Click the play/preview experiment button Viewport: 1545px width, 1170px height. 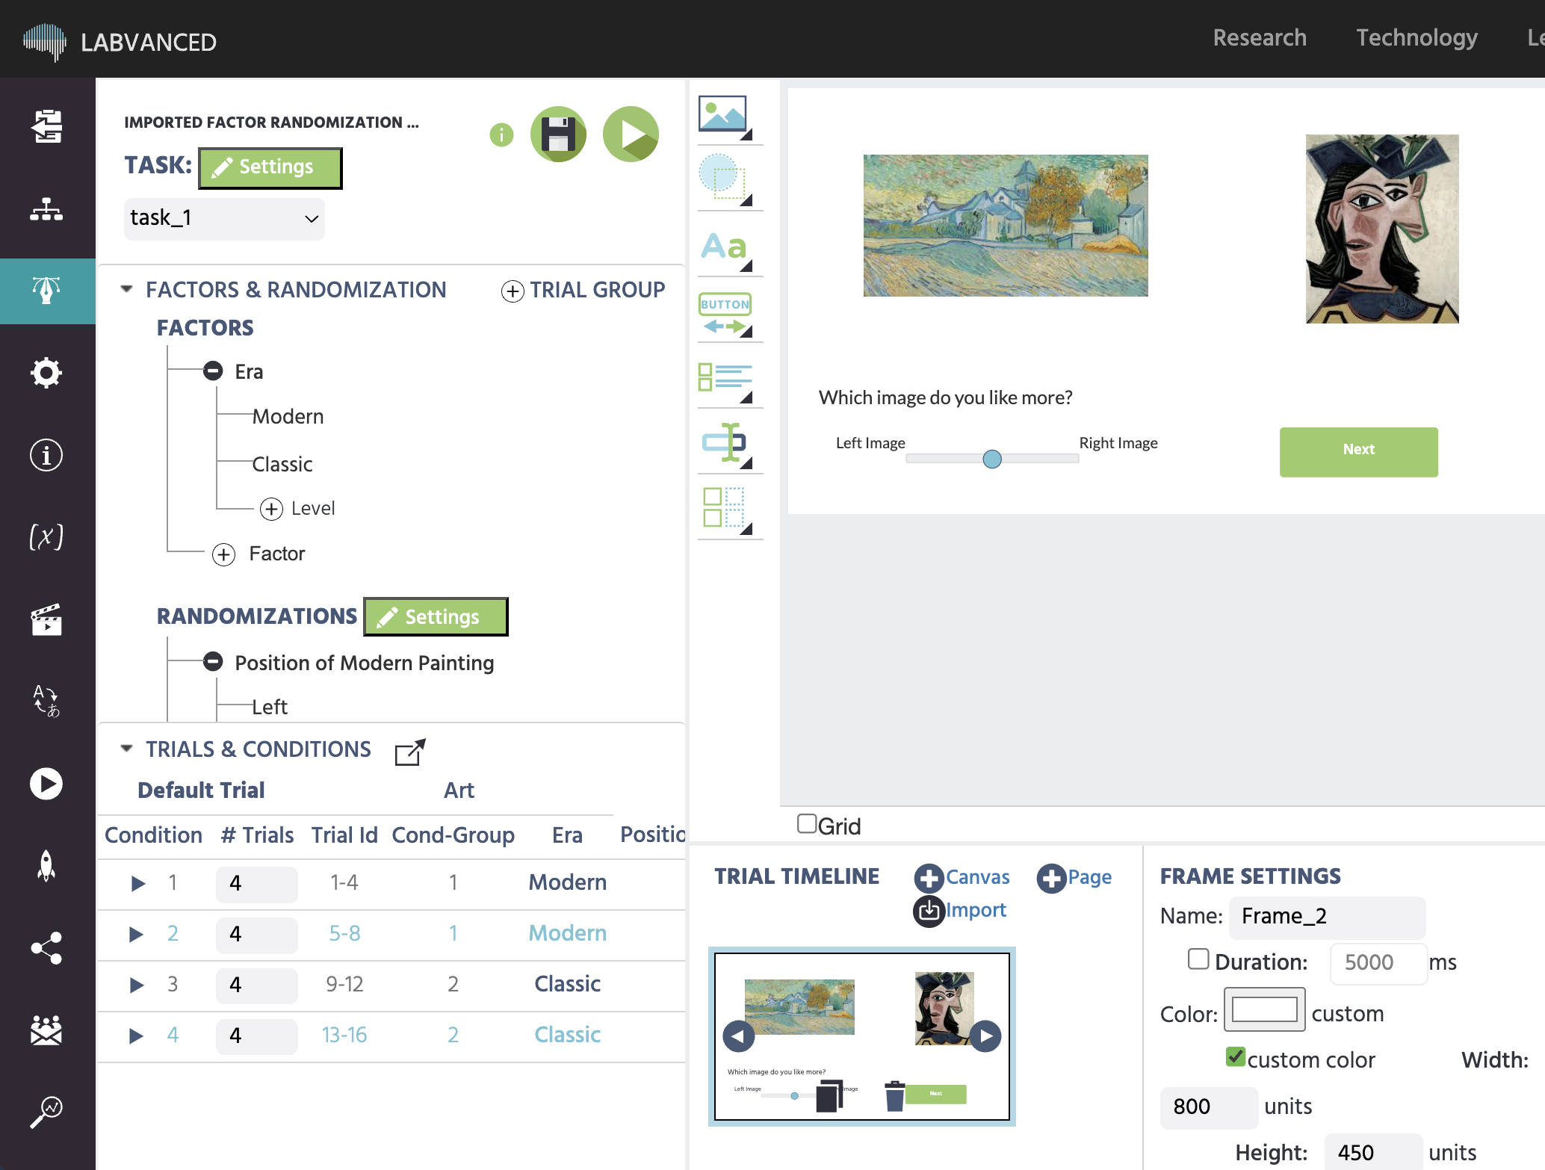[631, 134]
